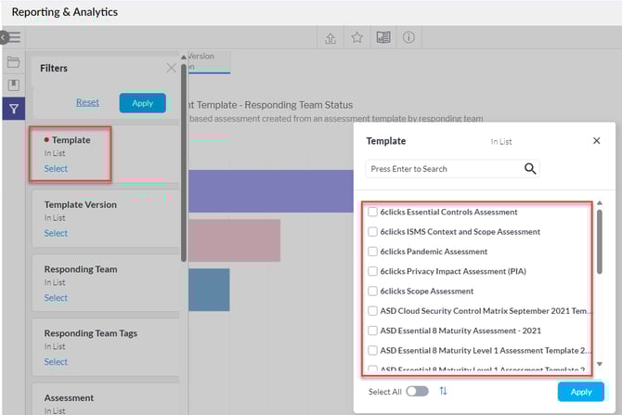Screen dimensions: 622x415
Task: Click the export/share upload icon
Action: (330, 38)
